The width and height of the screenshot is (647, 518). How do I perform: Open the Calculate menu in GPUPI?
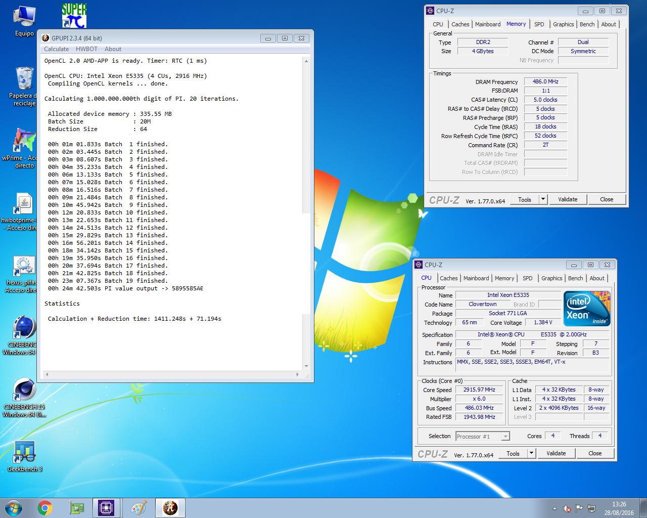[56, 49]
